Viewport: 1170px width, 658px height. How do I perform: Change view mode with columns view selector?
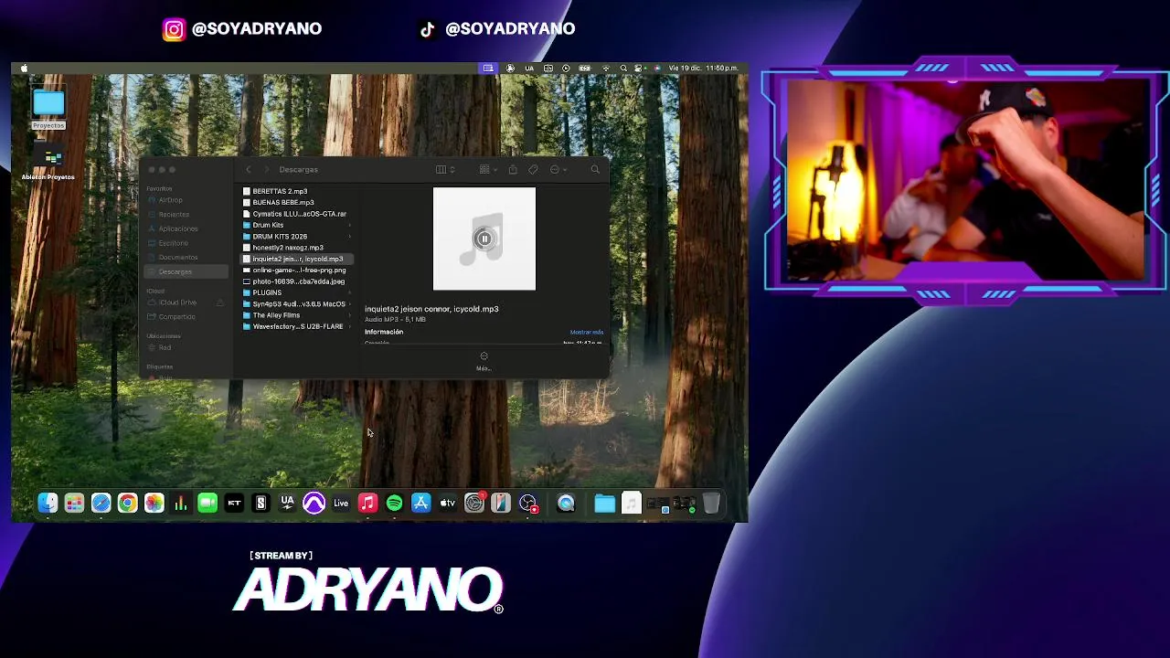pyautogui.click(x=445, y=169)
